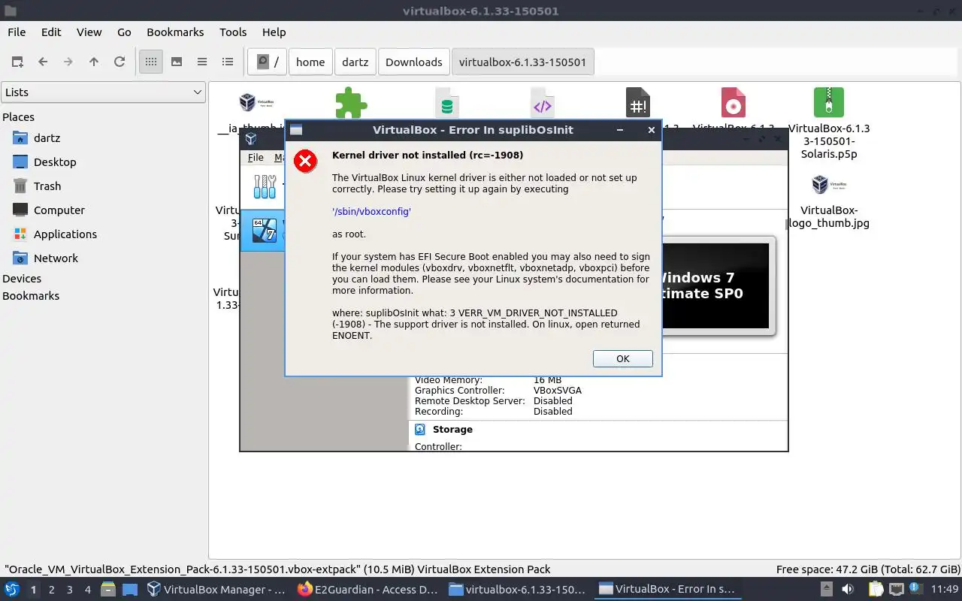Go up to parent folder
This screenshot has width=962, height=601.
(94, 62)
